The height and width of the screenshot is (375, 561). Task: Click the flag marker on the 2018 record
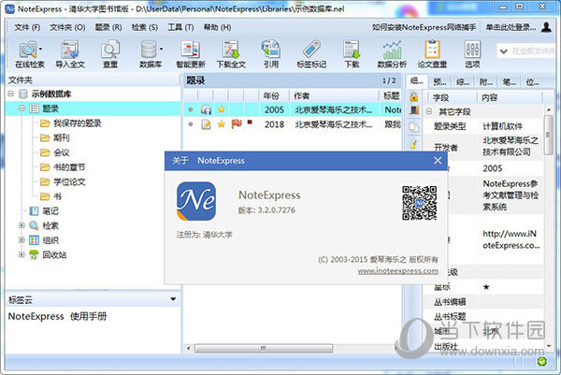point(237,124)
